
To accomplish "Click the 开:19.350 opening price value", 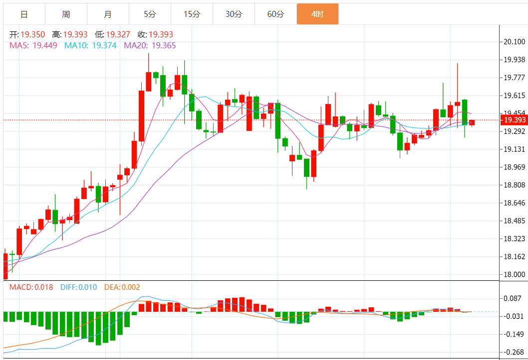I will click(27, 34).
